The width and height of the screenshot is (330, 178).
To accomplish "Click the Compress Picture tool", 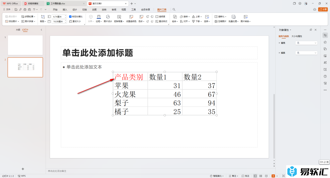I will point(221,21).
